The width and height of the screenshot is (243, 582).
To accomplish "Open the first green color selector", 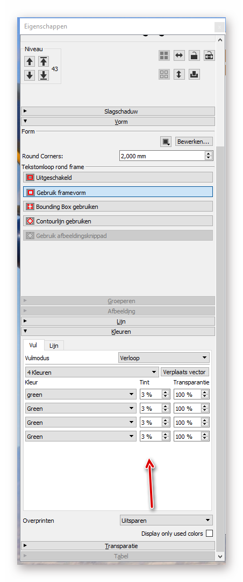I will (x=81, y=394).
